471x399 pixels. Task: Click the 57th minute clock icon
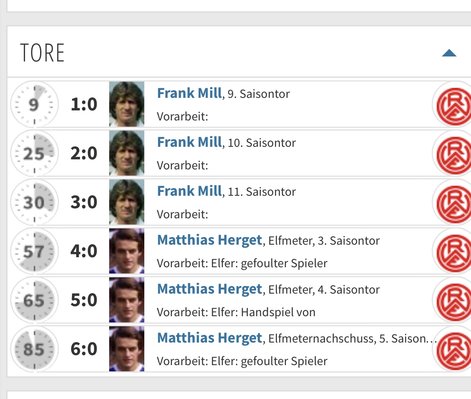click(x=33, y=251)
